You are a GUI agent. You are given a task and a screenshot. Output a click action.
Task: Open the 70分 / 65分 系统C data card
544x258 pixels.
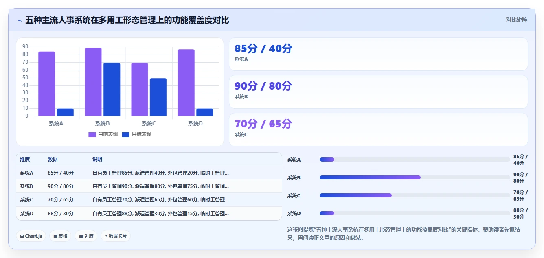378,129
